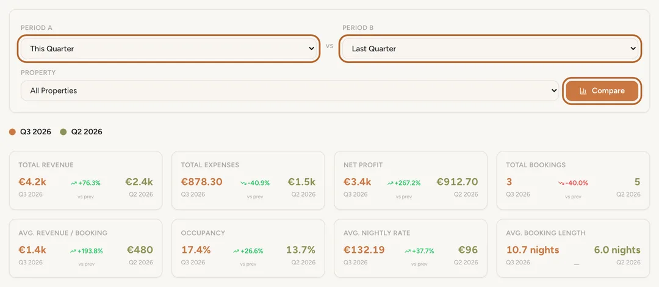Click the Compare button

[x=602, y=91]
